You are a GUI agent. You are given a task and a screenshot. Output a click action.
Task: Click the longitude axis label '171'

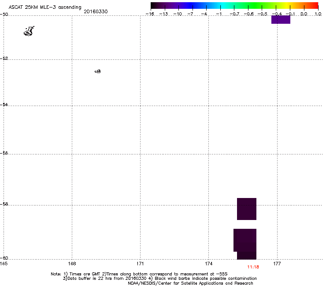tap(141, 264)
